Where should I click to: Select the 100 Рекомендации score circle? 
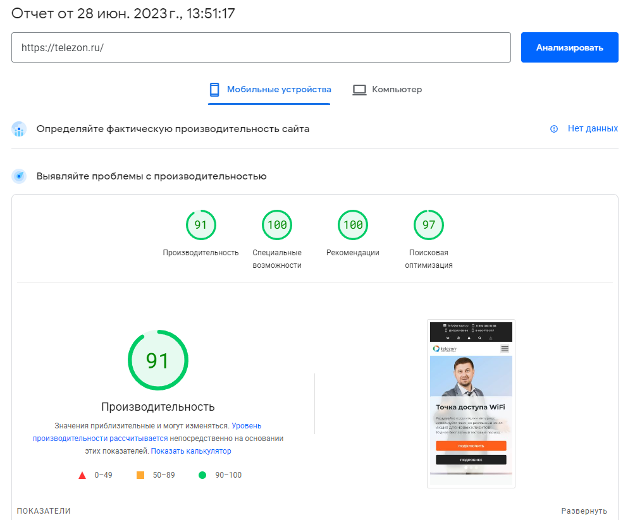coord(352,224)
